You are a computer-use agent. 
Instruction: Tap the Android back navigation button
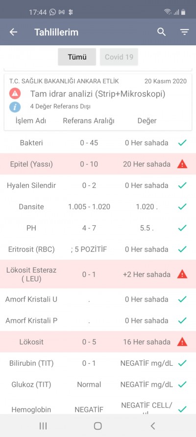pos(152,426)
